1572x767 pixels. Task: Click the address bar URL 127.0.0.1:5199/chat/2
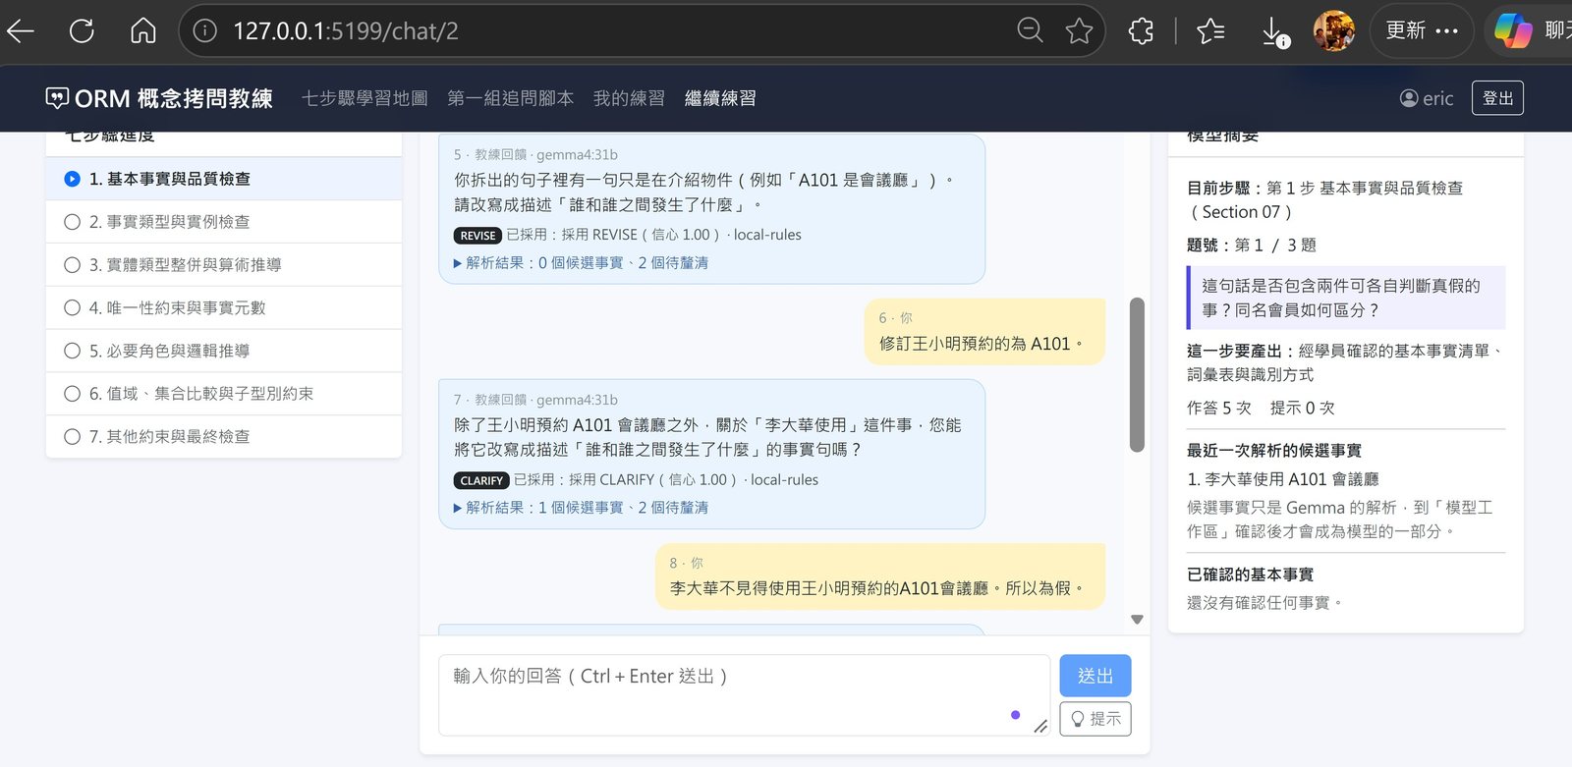click(346, 31)
